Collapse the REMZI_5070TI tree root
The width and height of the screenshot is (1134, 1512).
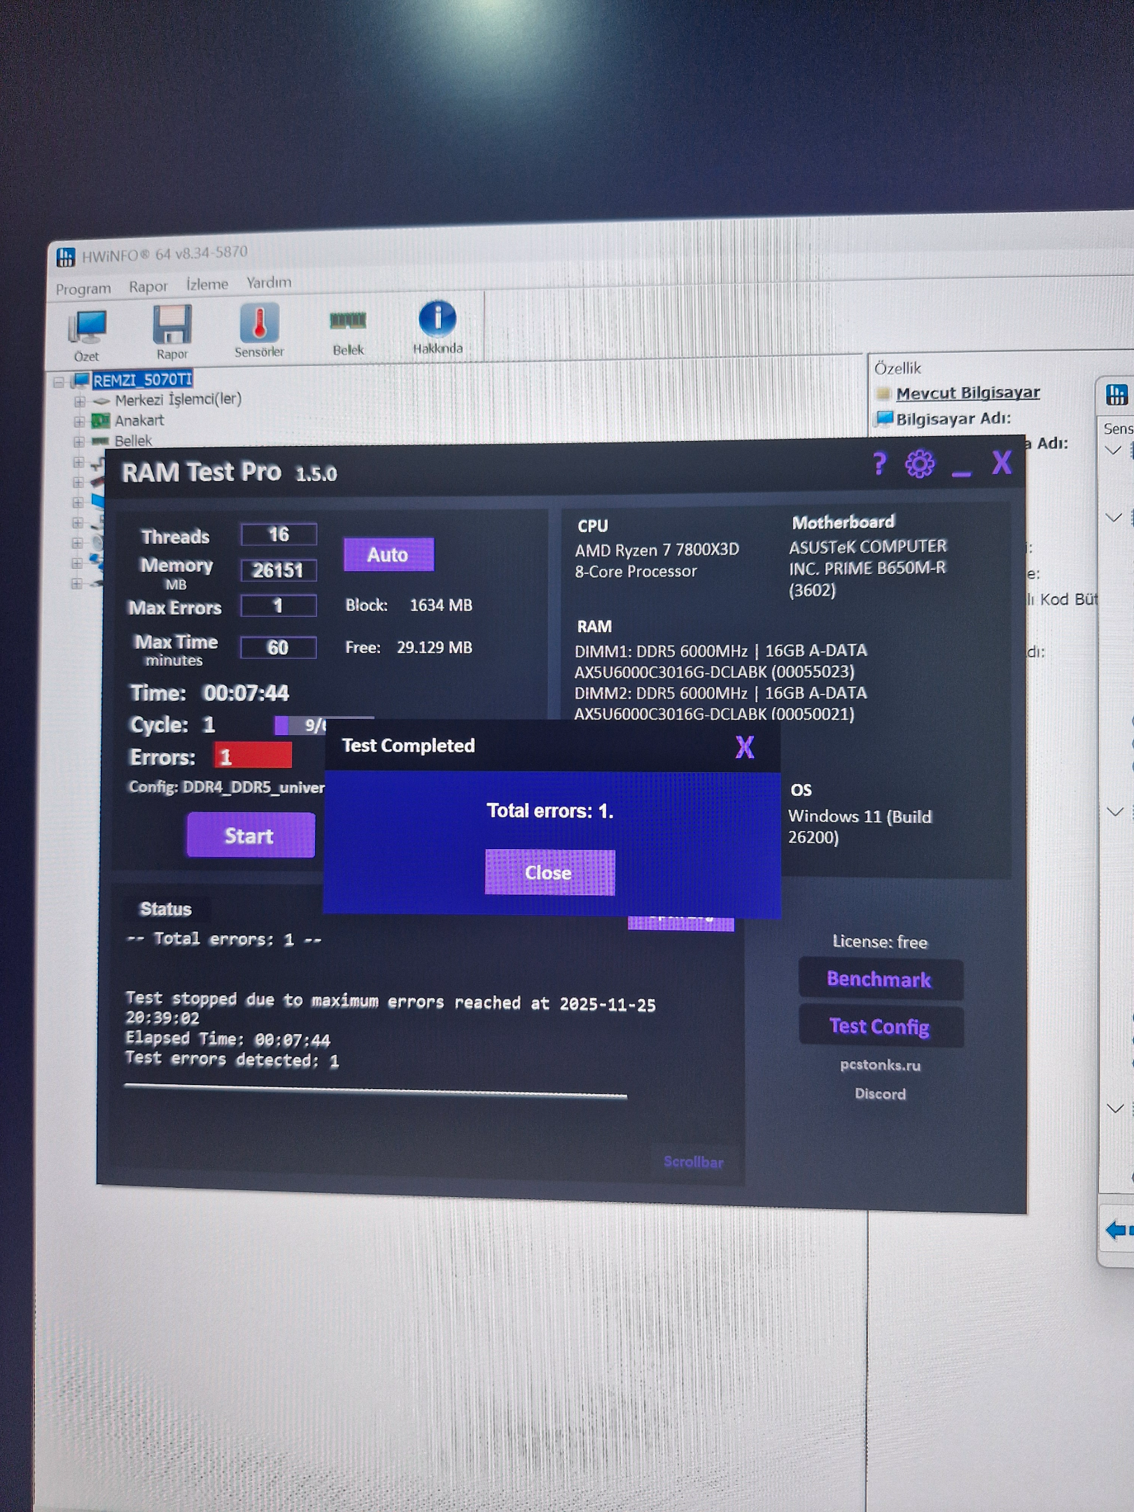coord(59,382)
